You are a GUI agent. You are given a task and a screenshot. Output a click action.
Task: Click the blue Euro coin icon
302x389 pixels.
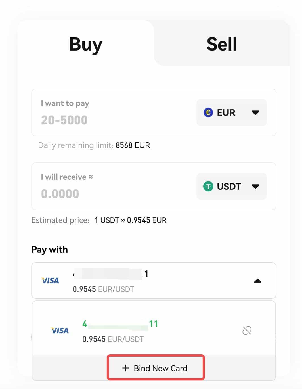[x=208, y=113]
